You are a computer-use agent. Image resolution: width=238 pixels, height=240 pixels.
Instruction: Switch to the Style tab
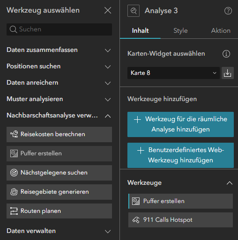tap(181, 30)
